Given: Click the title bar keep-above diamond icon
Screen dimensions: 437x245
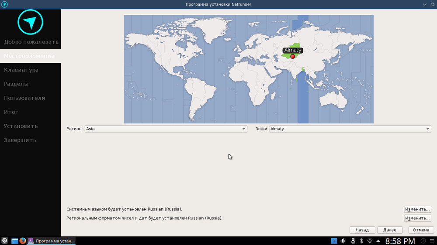Looking at the screenshot, I should (x=432, y=4).
